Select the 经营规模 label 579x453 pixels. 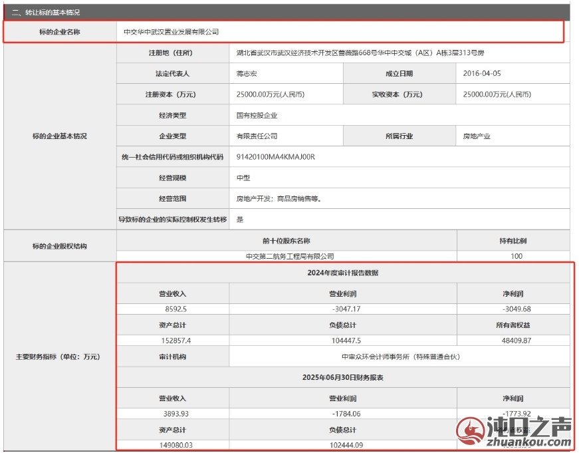pyautogui.click(x=172, y=178)
